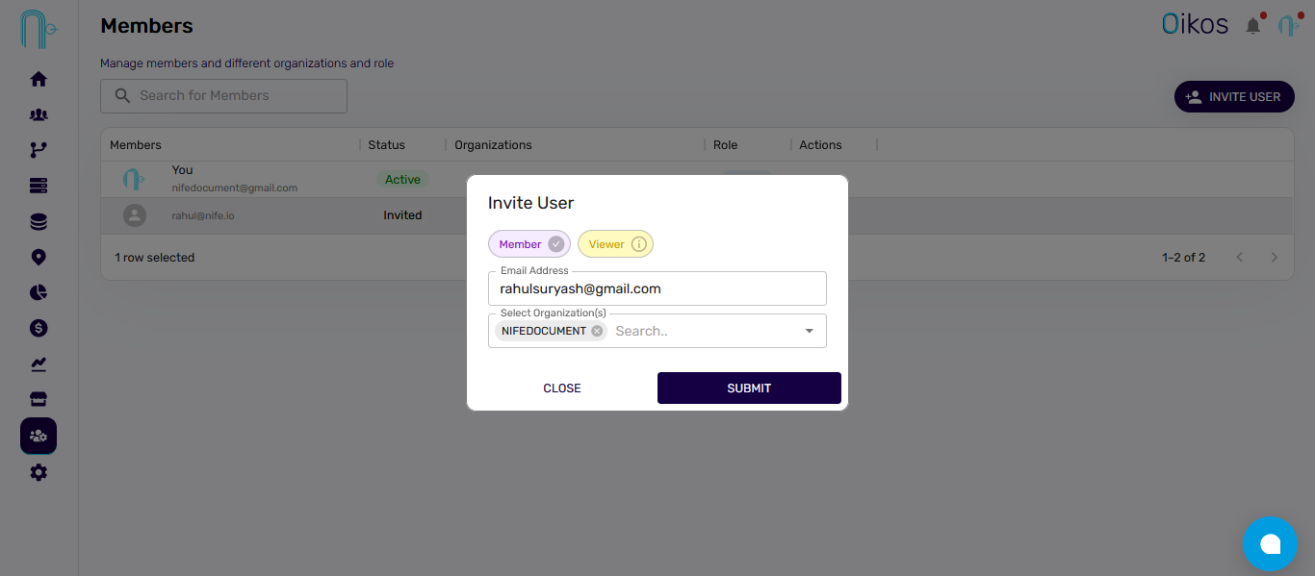
Task: Click the database stack icon in sidebar
Action: 39,220
